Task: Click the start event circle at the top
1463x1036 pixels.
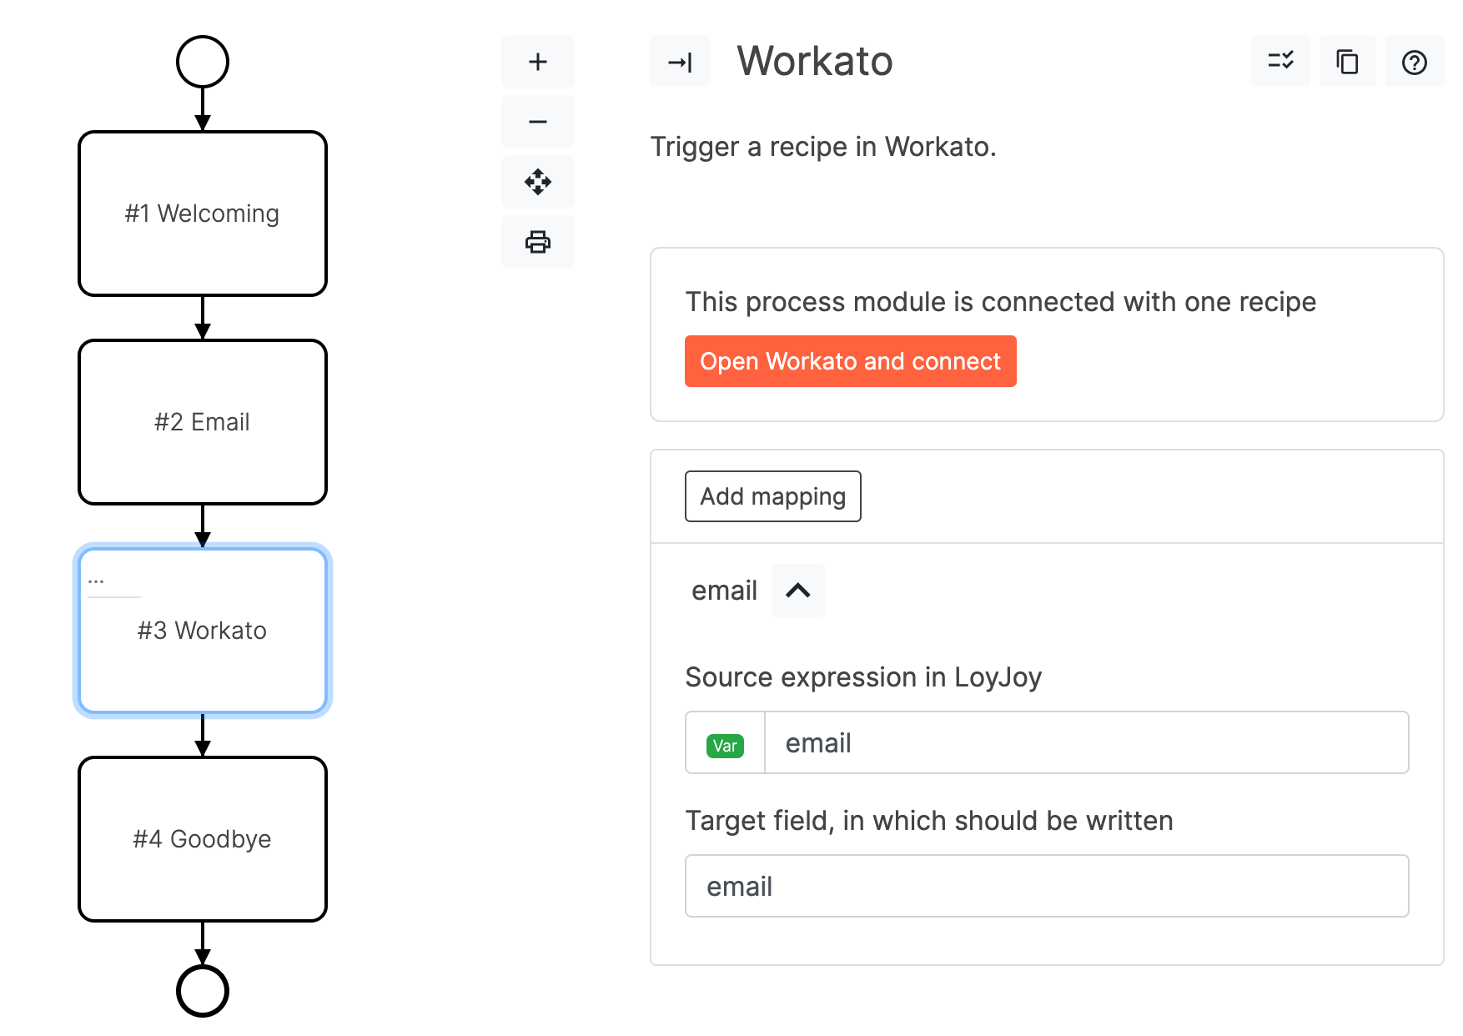Action: [x=202, y=61]
